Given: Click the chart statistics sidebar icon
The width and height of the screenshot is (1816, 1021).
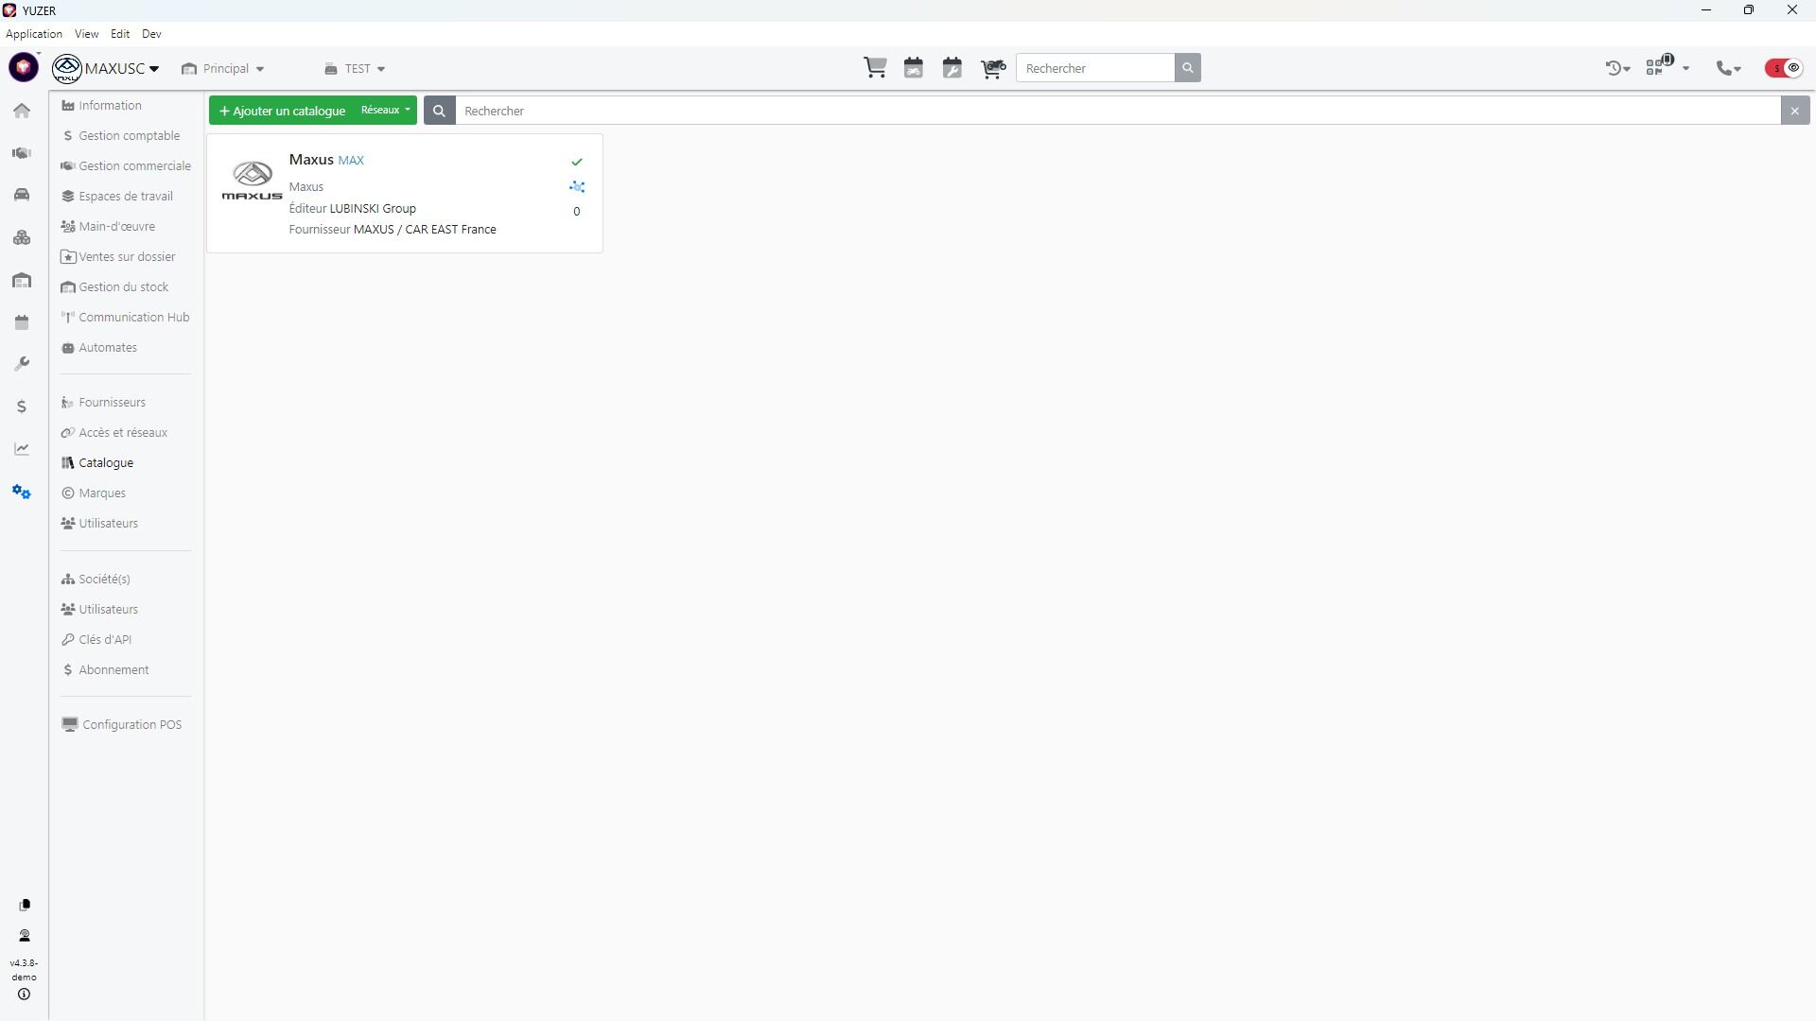Looking at the screenshot, I should click(x=22, y=449).
